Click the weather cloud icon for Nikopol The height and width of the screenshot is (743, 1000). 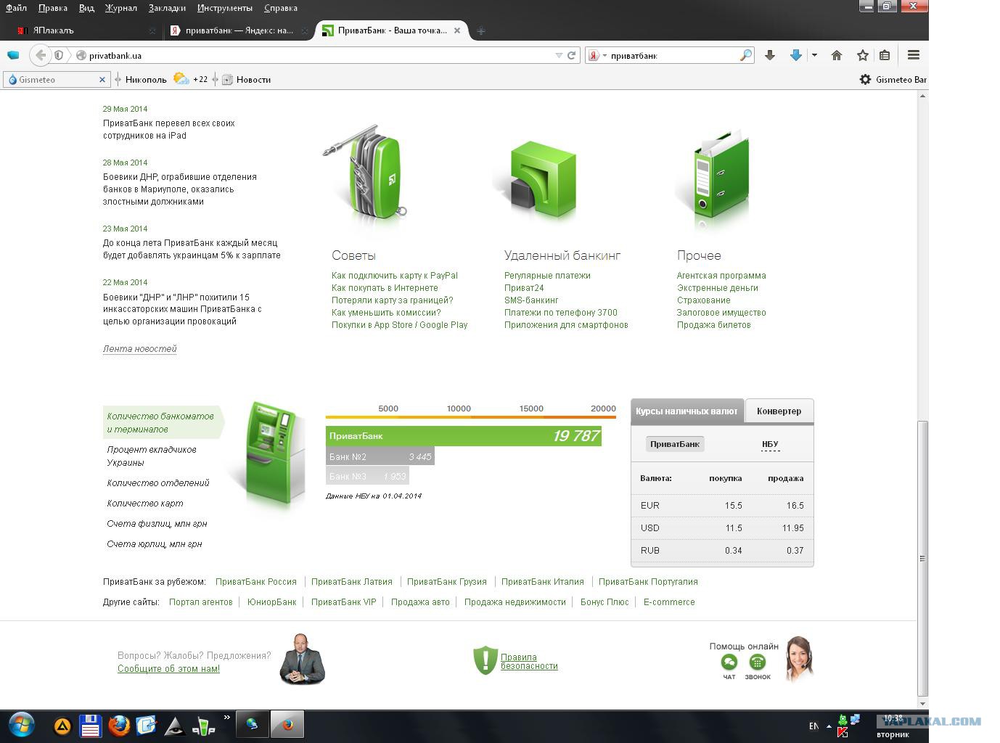181,79
